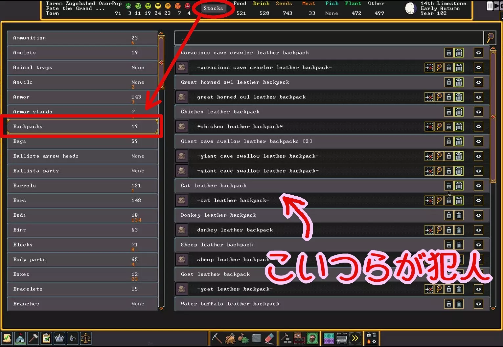503x347 pixels.
Task: Dump the -goat leather backpack- item
Action: point(459,289)
